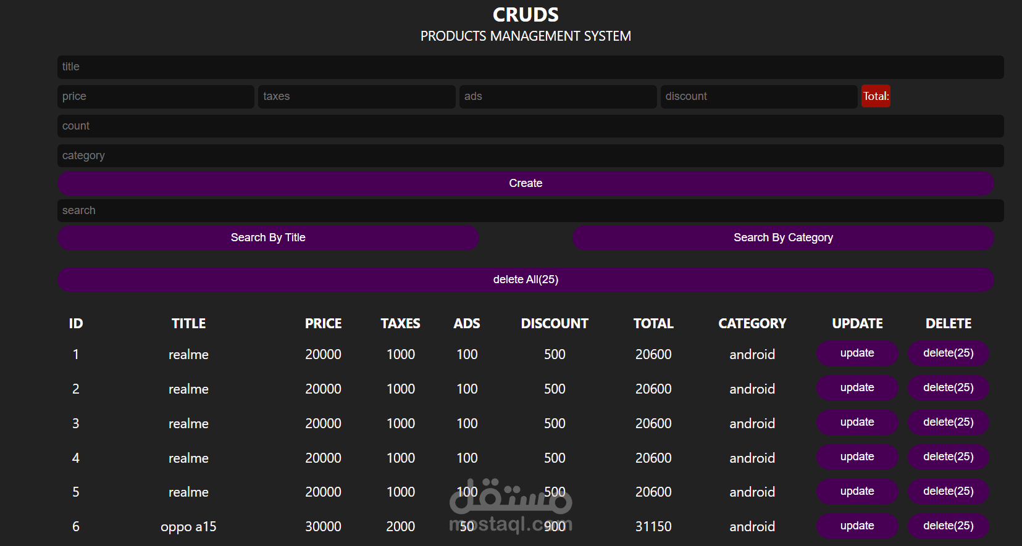Click the TOTAL column header
The width and height of the screenshot is (1022, 546).
click(653, 323)
